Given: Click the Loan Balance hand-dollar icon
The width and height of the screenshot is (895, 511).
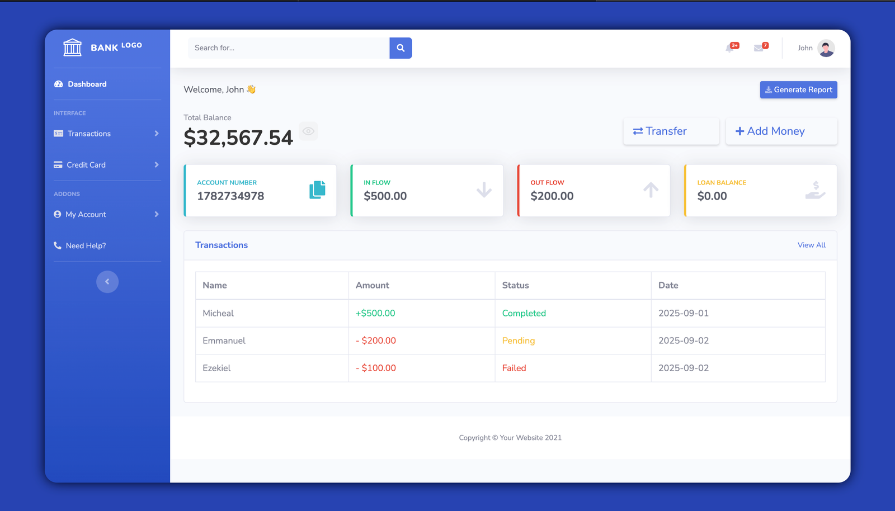Looking at the screenshot, I should point(815,190).
